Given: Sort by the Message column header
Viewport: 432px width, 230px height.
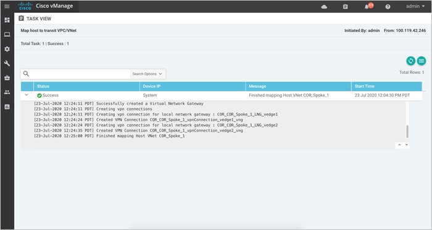Looking at the screenshot, I should coord(298,86).
